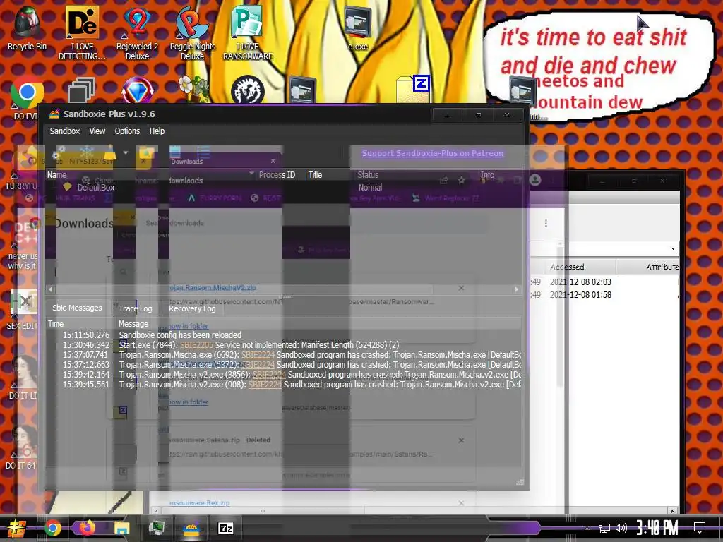Launch Bejeweled 2 Deluxe from desktop
The width and height of the screenshot is (723, 542).
(137, 32)
